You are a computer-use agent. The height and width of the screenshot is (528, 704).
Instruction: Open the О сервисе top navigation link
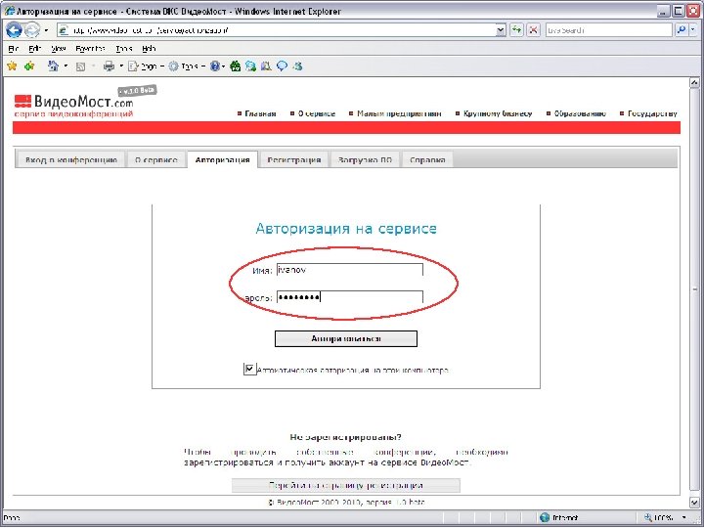[x=317, y=113]
